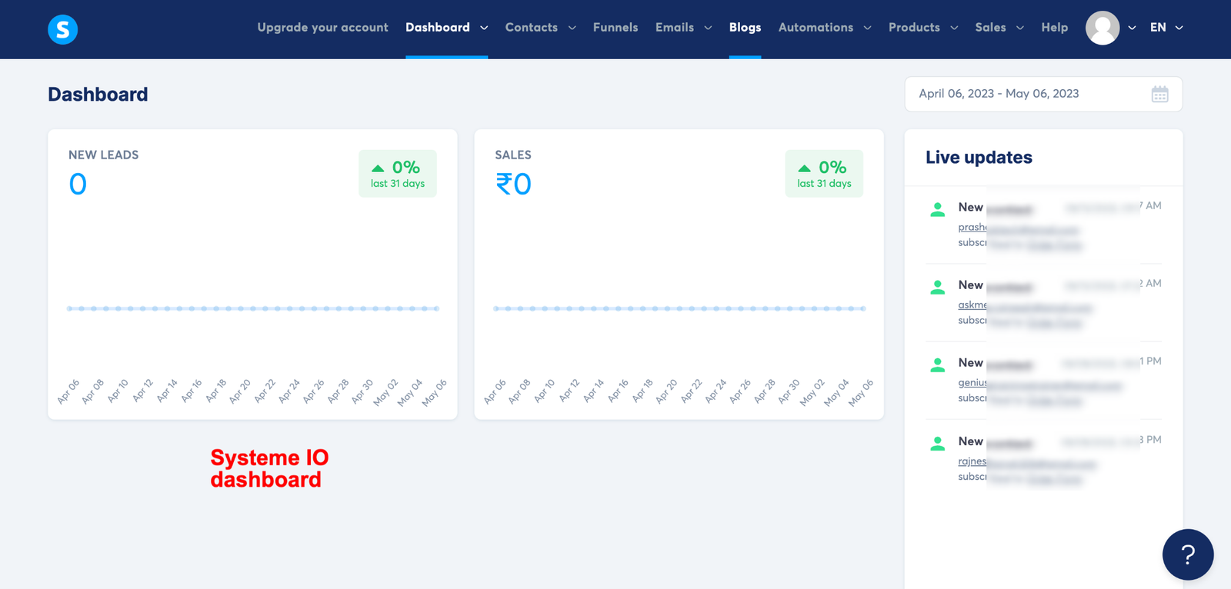Click the SALES card label

[x=513, y=155]
